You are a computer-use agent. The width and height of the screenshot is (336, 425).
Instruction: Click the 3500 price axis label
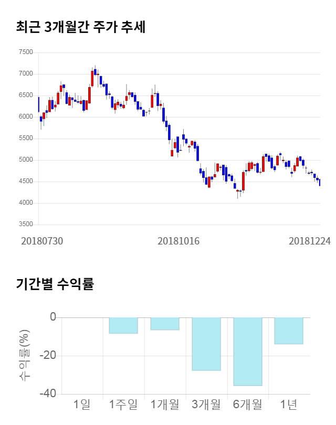point(25,225)
